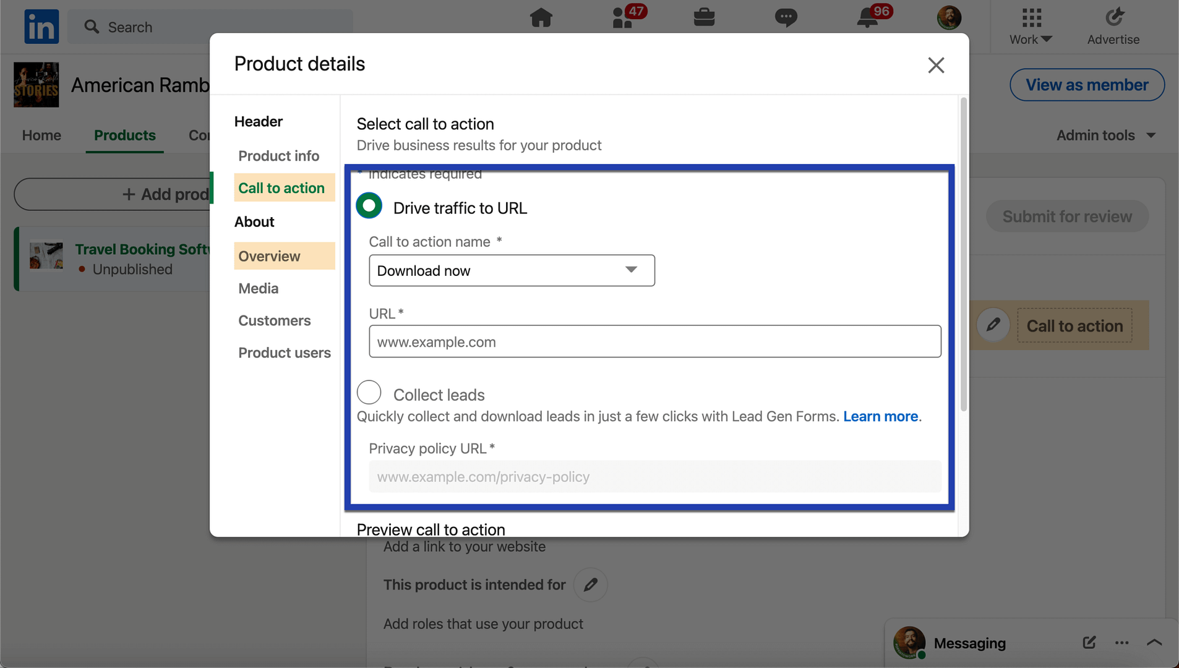The height and width of the screenshot is (668, 1179).
Task: Click the pencil icon next to Call to action
Action: point(993,325)
